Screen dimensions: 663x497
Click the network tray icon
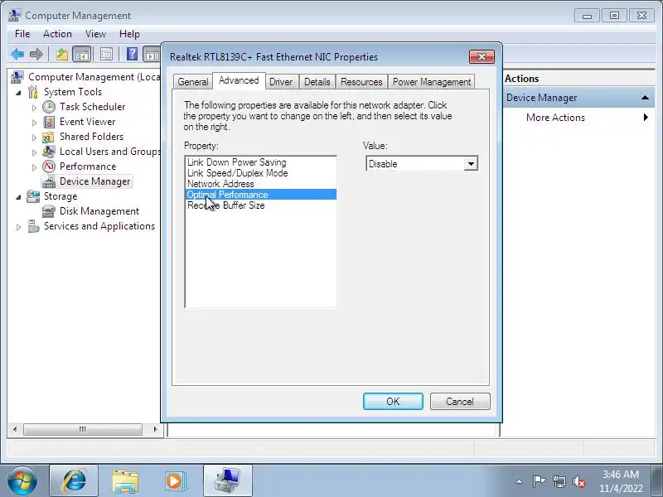click(x=559, y=481)
